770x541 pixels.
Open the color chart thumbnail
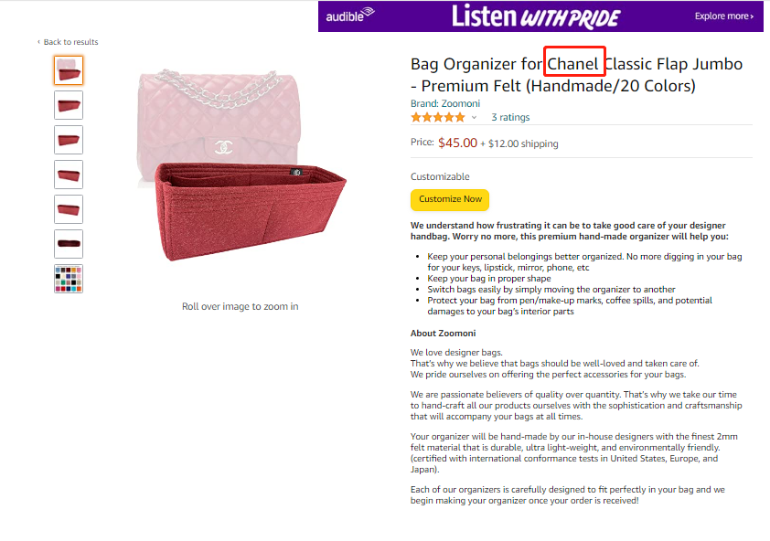[69, 279]
